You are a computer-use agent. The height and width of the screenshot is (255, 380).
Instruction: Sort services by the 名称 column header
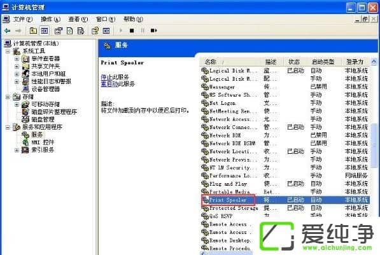(x=230, y=62)
